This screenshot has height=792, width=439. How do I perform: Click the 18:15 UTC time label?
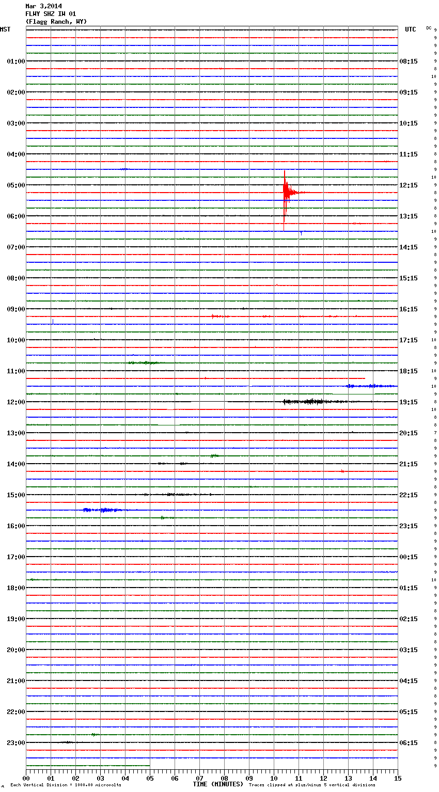(x=409, y=371)
